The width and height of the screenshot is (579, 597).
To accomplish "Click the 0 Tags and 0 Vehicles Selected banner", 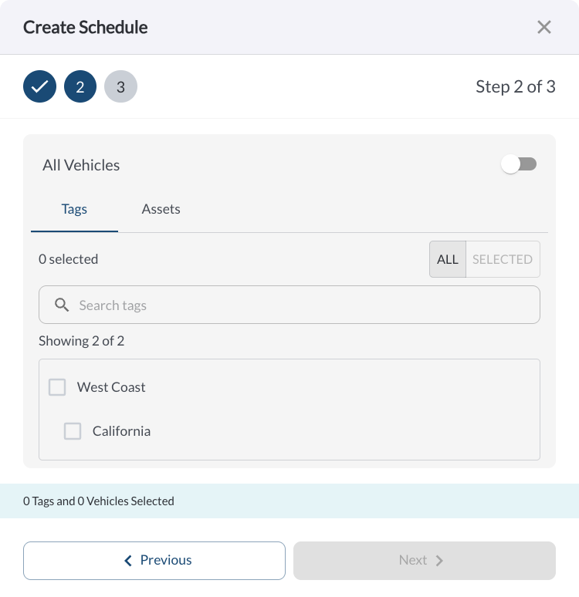I will coord(289,501).
